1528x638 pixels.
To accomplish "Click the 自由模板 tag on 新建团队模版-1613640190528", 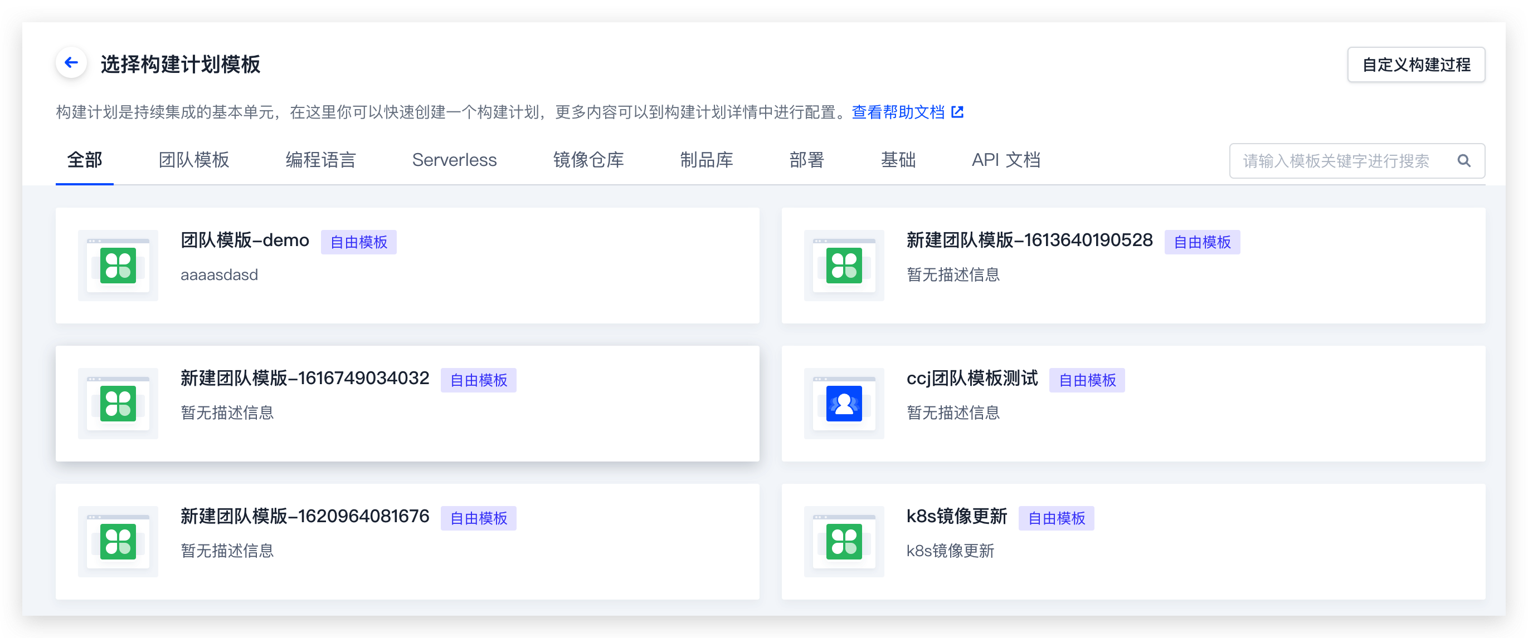I will pos(1203,242).
